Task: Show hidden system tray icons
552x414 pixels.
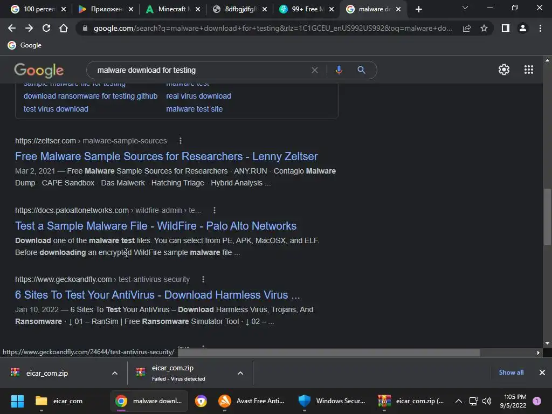Action: click(459, 401)
